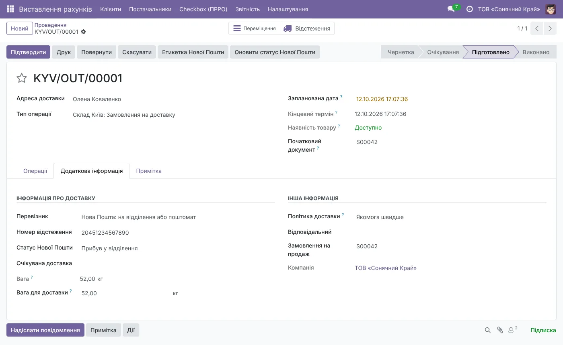Open the chat messages icon with badge 7
This screenshot has height=345, width=563.
pyautogui.click(x=451, y=9)
